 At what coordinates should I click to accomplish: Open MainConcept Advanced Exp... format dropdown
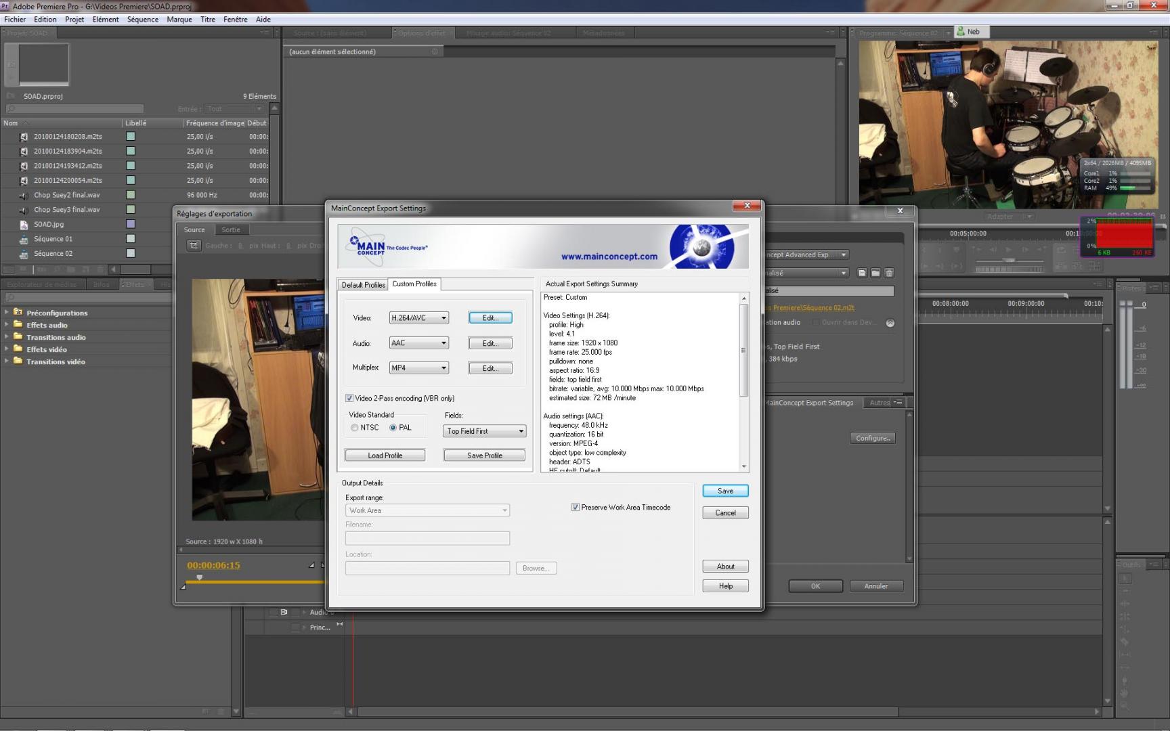[806, 254]
